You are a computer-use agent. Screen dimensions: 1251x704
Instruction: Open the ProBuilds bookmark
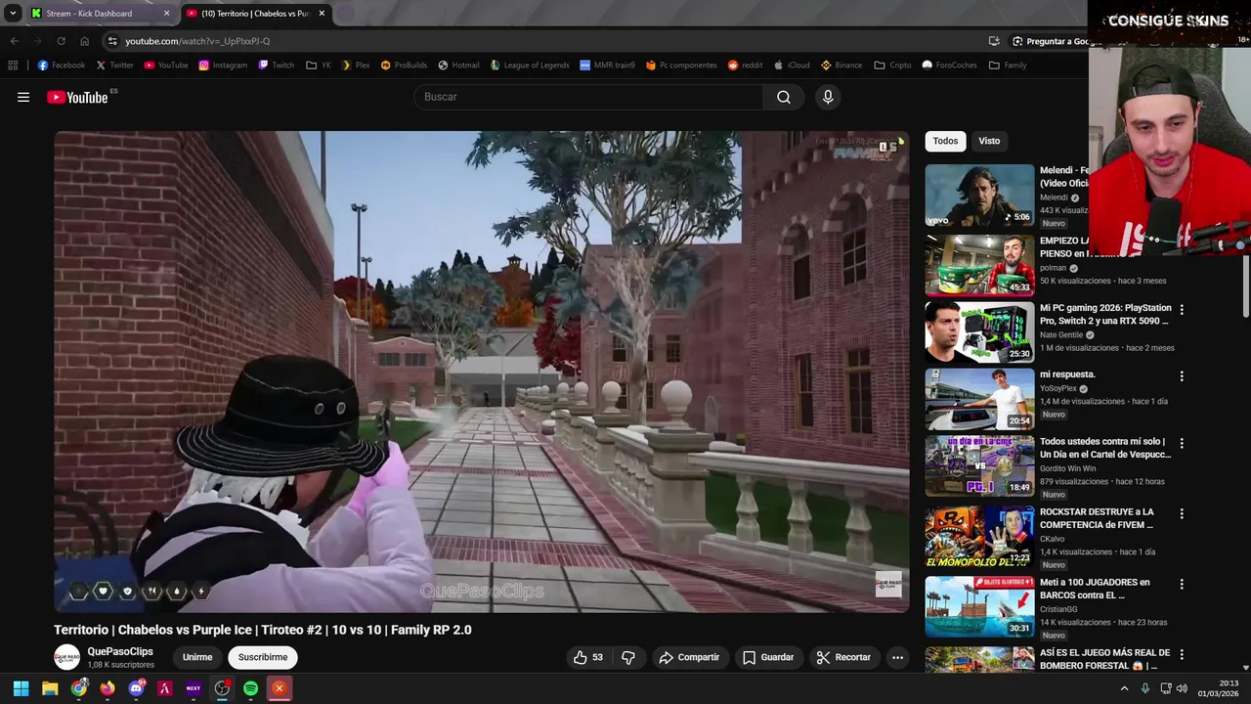pyautogui.click(x=404, y=66)
